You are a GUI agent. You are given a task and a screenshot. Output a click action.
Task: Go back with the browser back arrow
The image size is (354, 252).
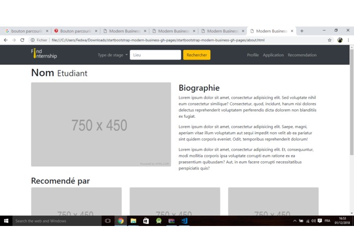(6, 40)
